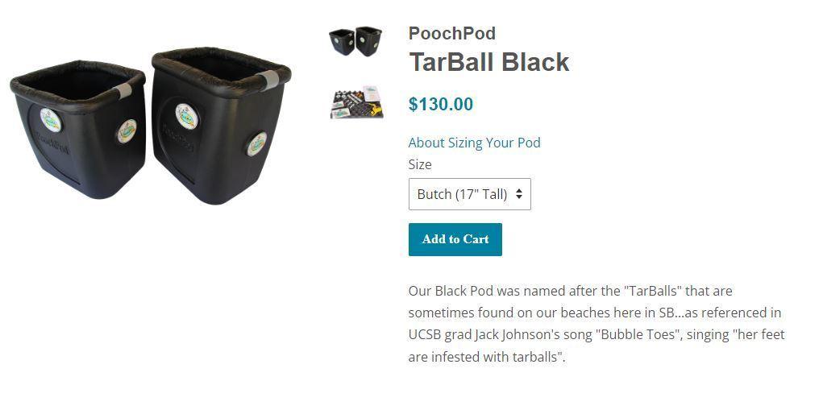Click the TarBall Black product title
823x410 pixels.
(x=488, y=62)
